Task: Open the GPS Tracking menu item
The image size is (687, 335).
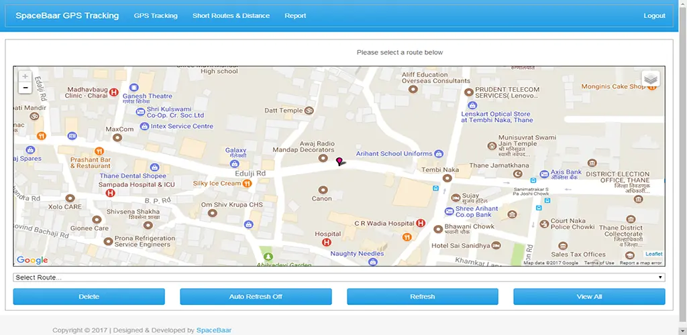Action: [x=156, y=15]
